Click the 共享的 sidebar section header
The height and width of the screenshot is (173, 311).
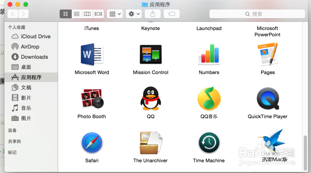click(x=14, y=141)
